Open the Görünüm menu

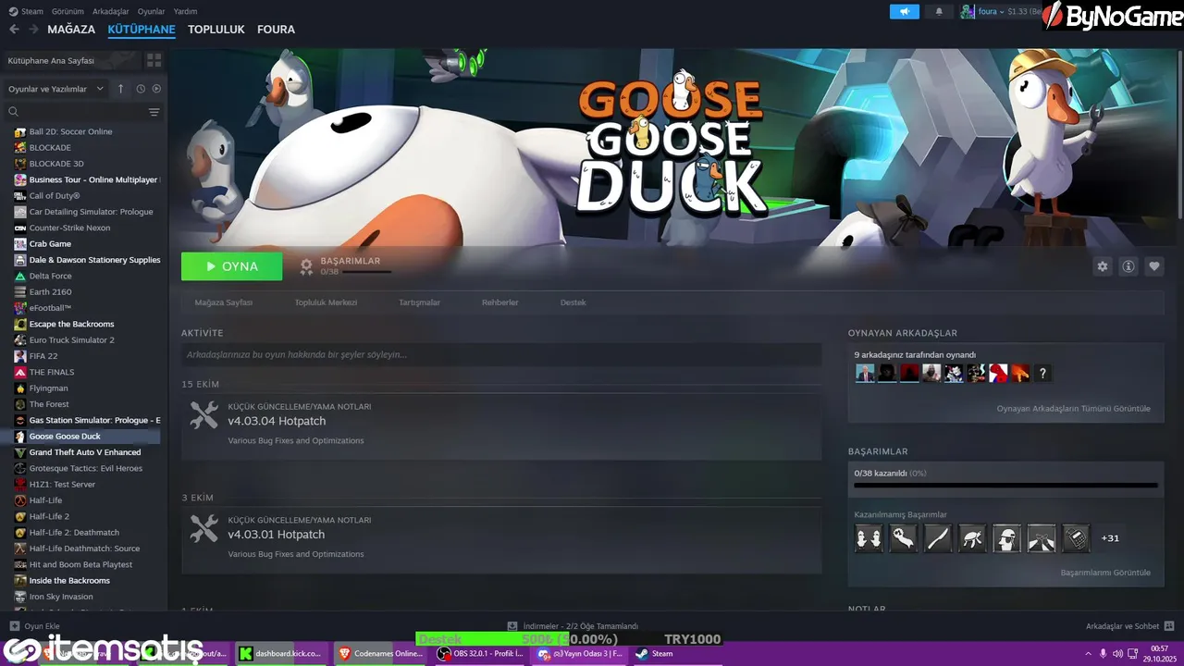click(x=68, y=11)
